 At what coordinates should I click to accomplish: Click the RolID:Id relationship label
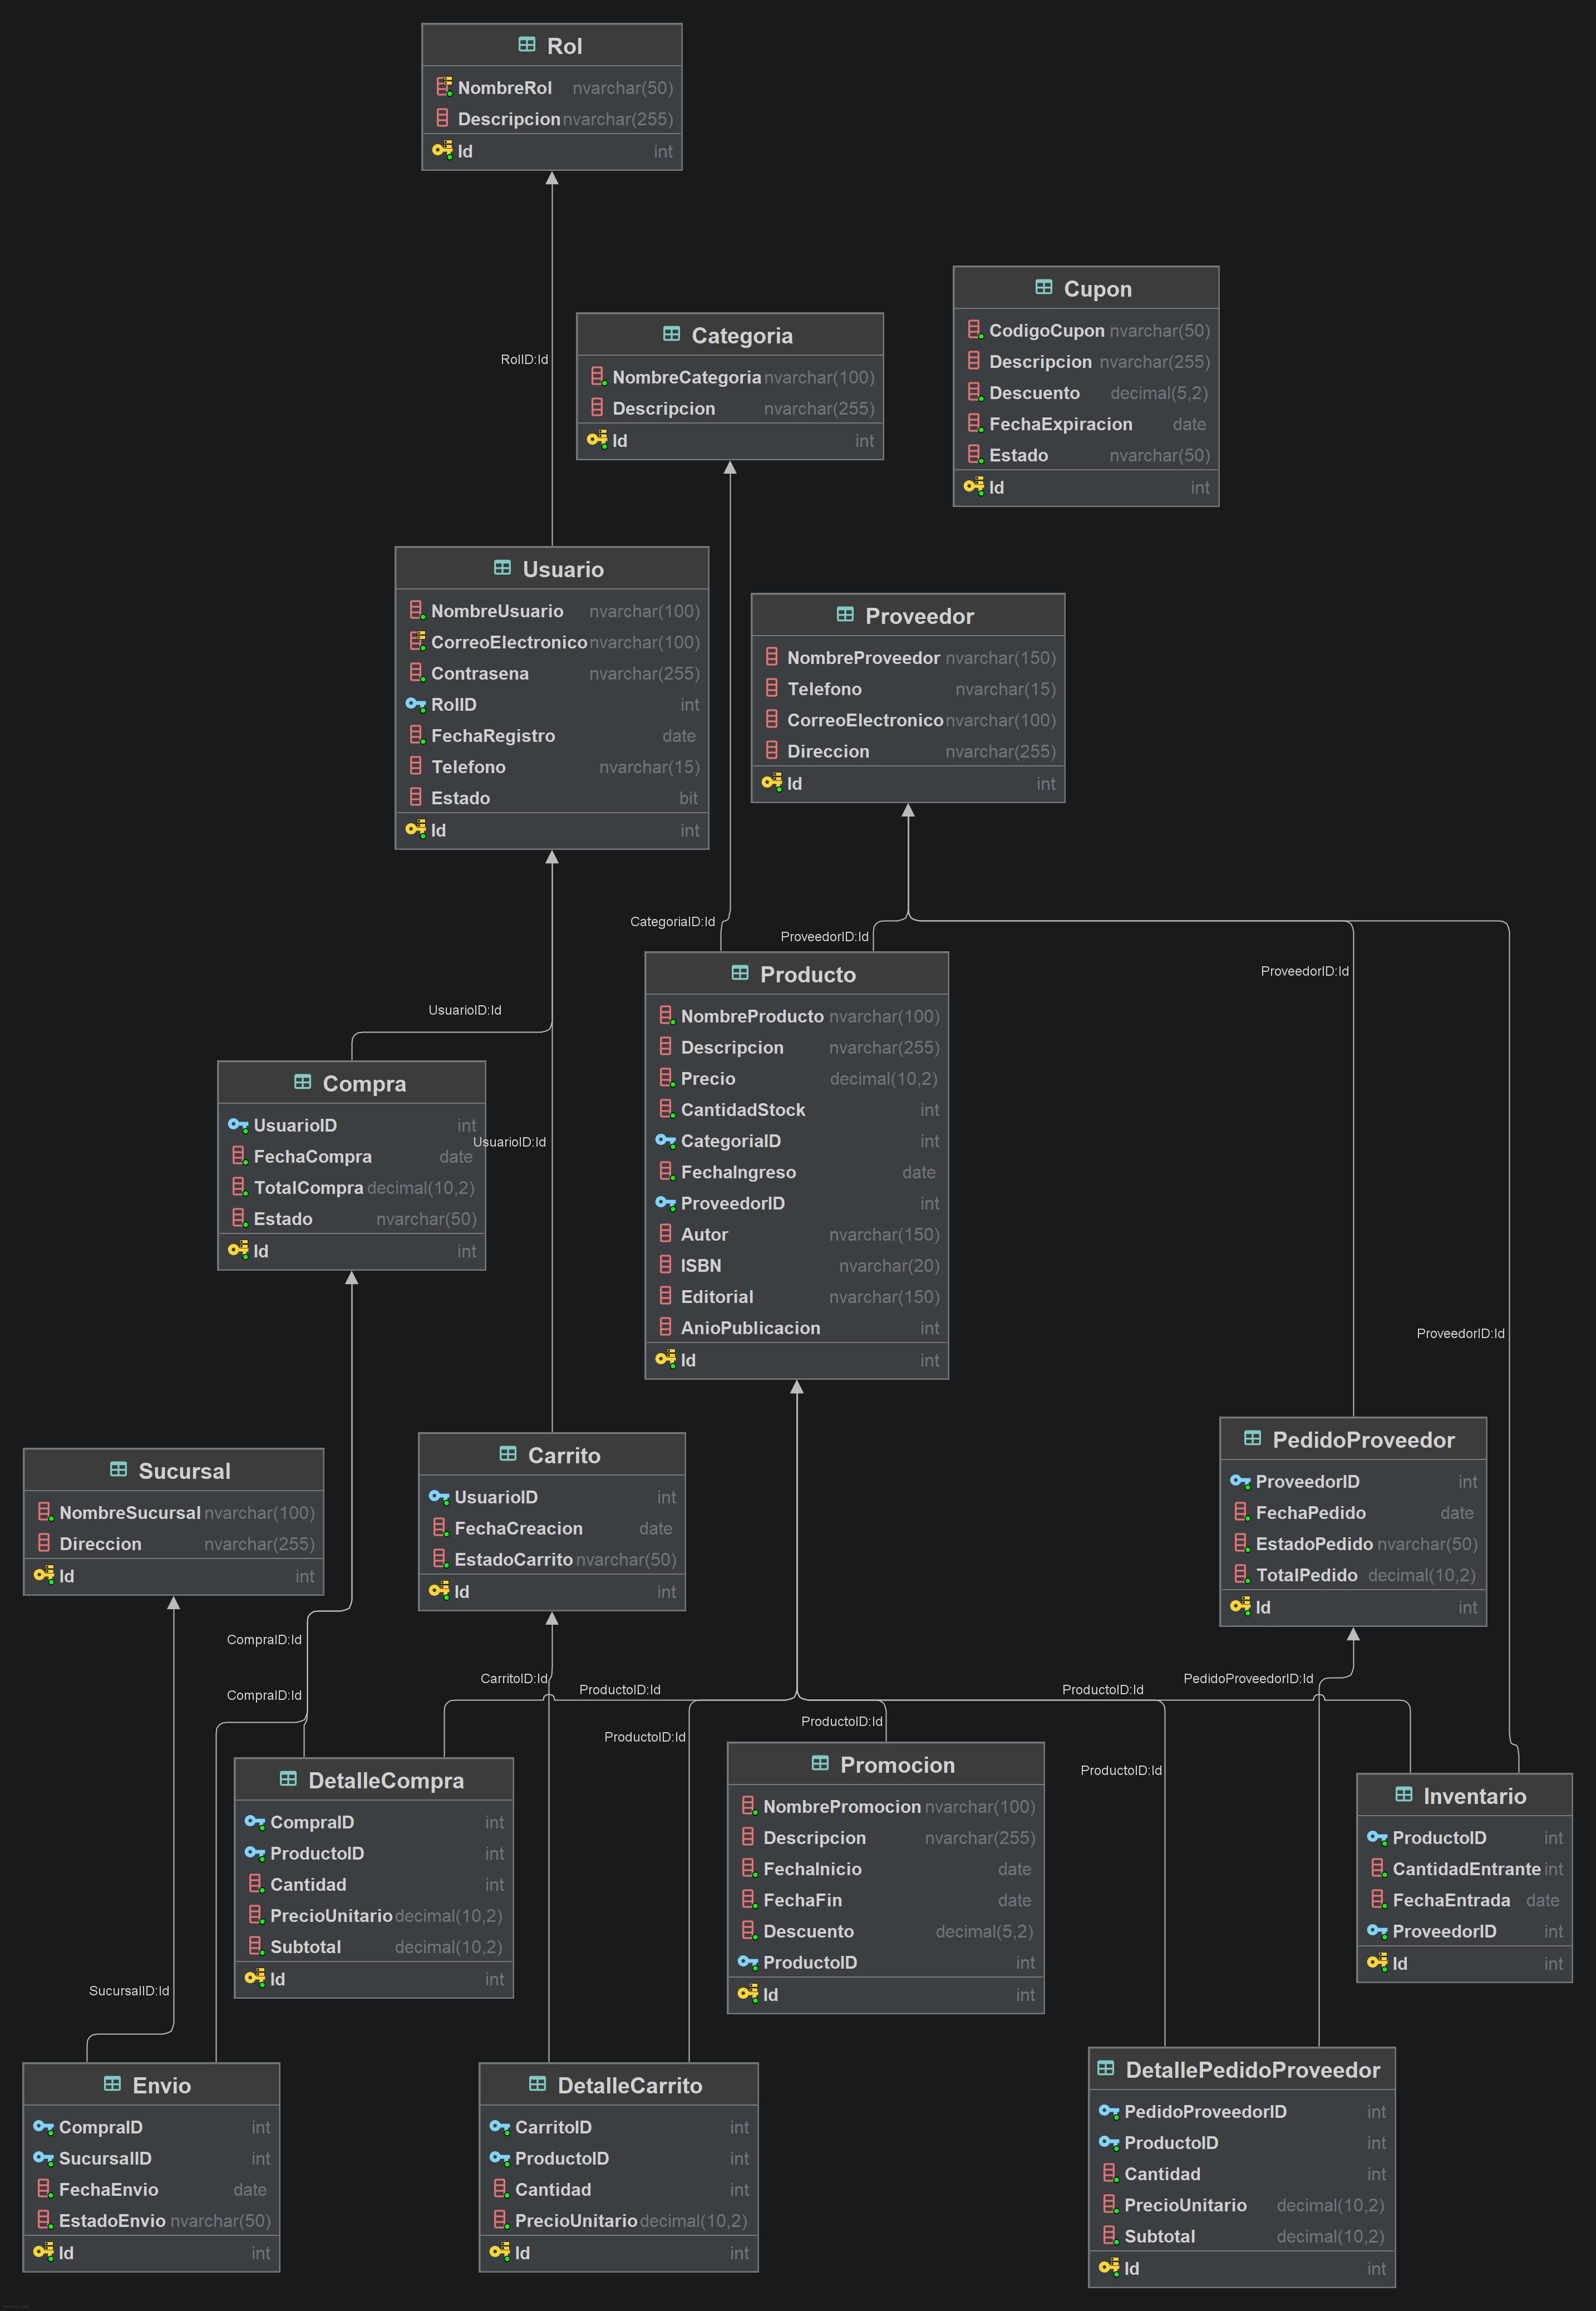click(x=524, y=359)
